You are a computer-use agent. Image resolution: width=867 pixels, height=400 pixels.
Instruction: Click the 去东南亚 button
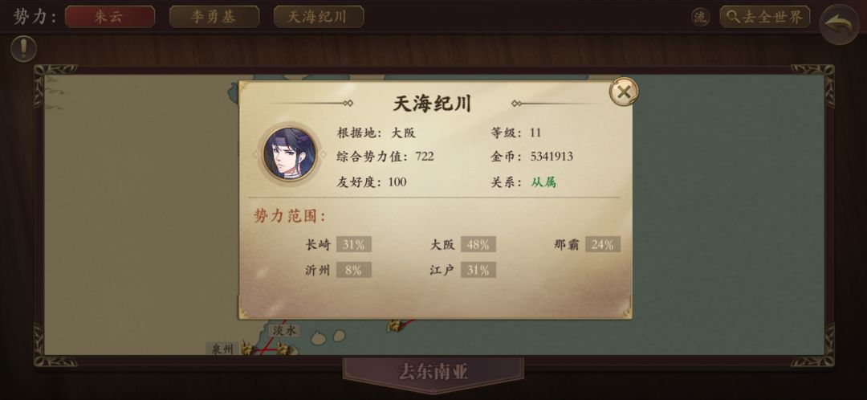tap(433, 372)
